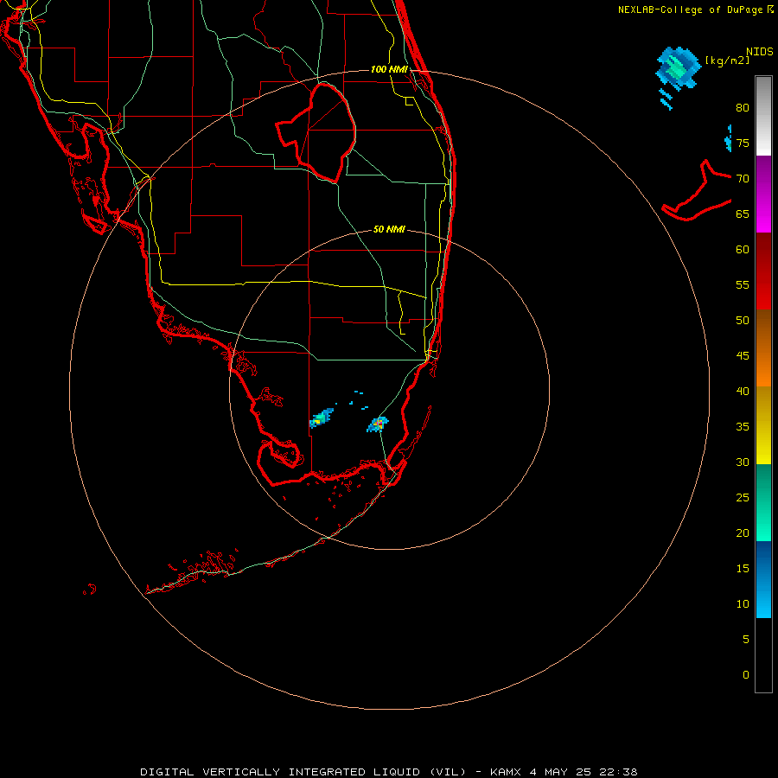Click the 70 value on the color scale
This screenshot has height=778, width=778.
click(x=743, y=179)
